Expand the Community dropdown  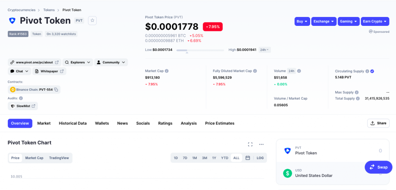point(111,62)
